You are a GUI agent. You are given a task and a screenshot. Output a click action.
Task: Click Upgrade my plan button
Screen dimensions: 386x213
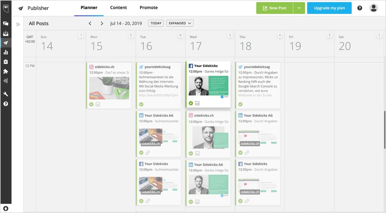(x=329, y=8)
